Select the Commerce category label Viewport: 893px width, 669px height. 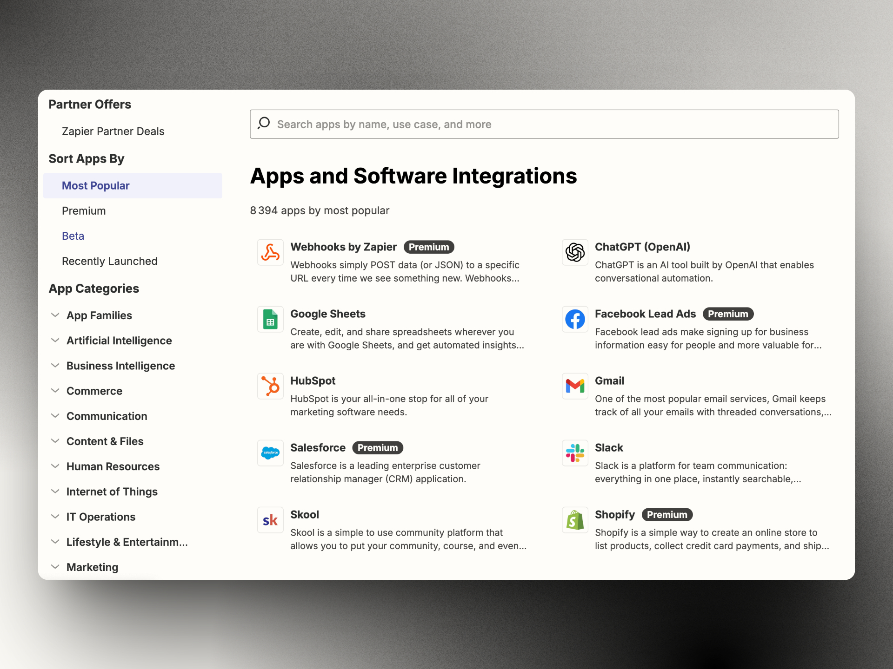coord(94,391)
